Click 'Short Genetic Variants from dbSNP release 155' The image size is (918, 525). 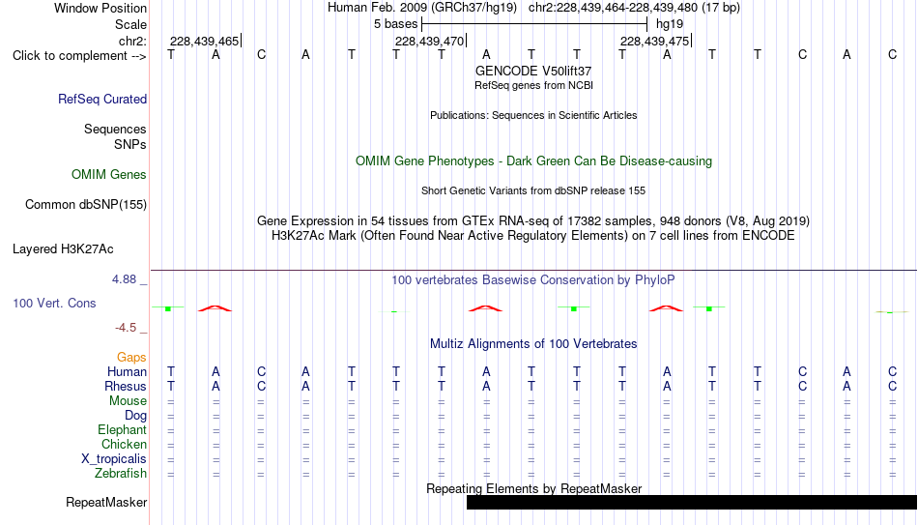pos(533,191)
